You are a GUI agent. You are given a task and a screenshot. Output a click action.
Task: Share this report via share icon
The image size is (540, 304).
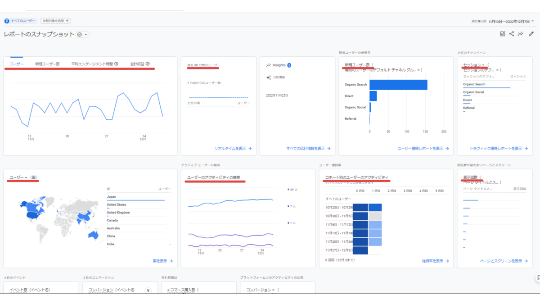512,34
